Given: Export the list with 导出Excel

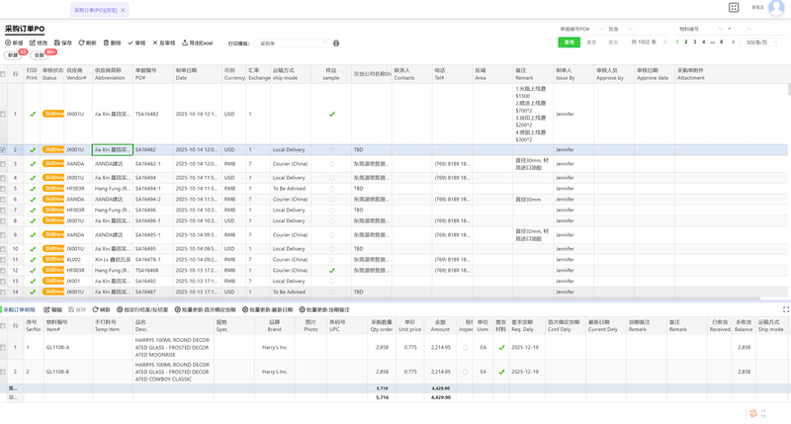Looking at the screenshot, I should [x=196, y=43].
